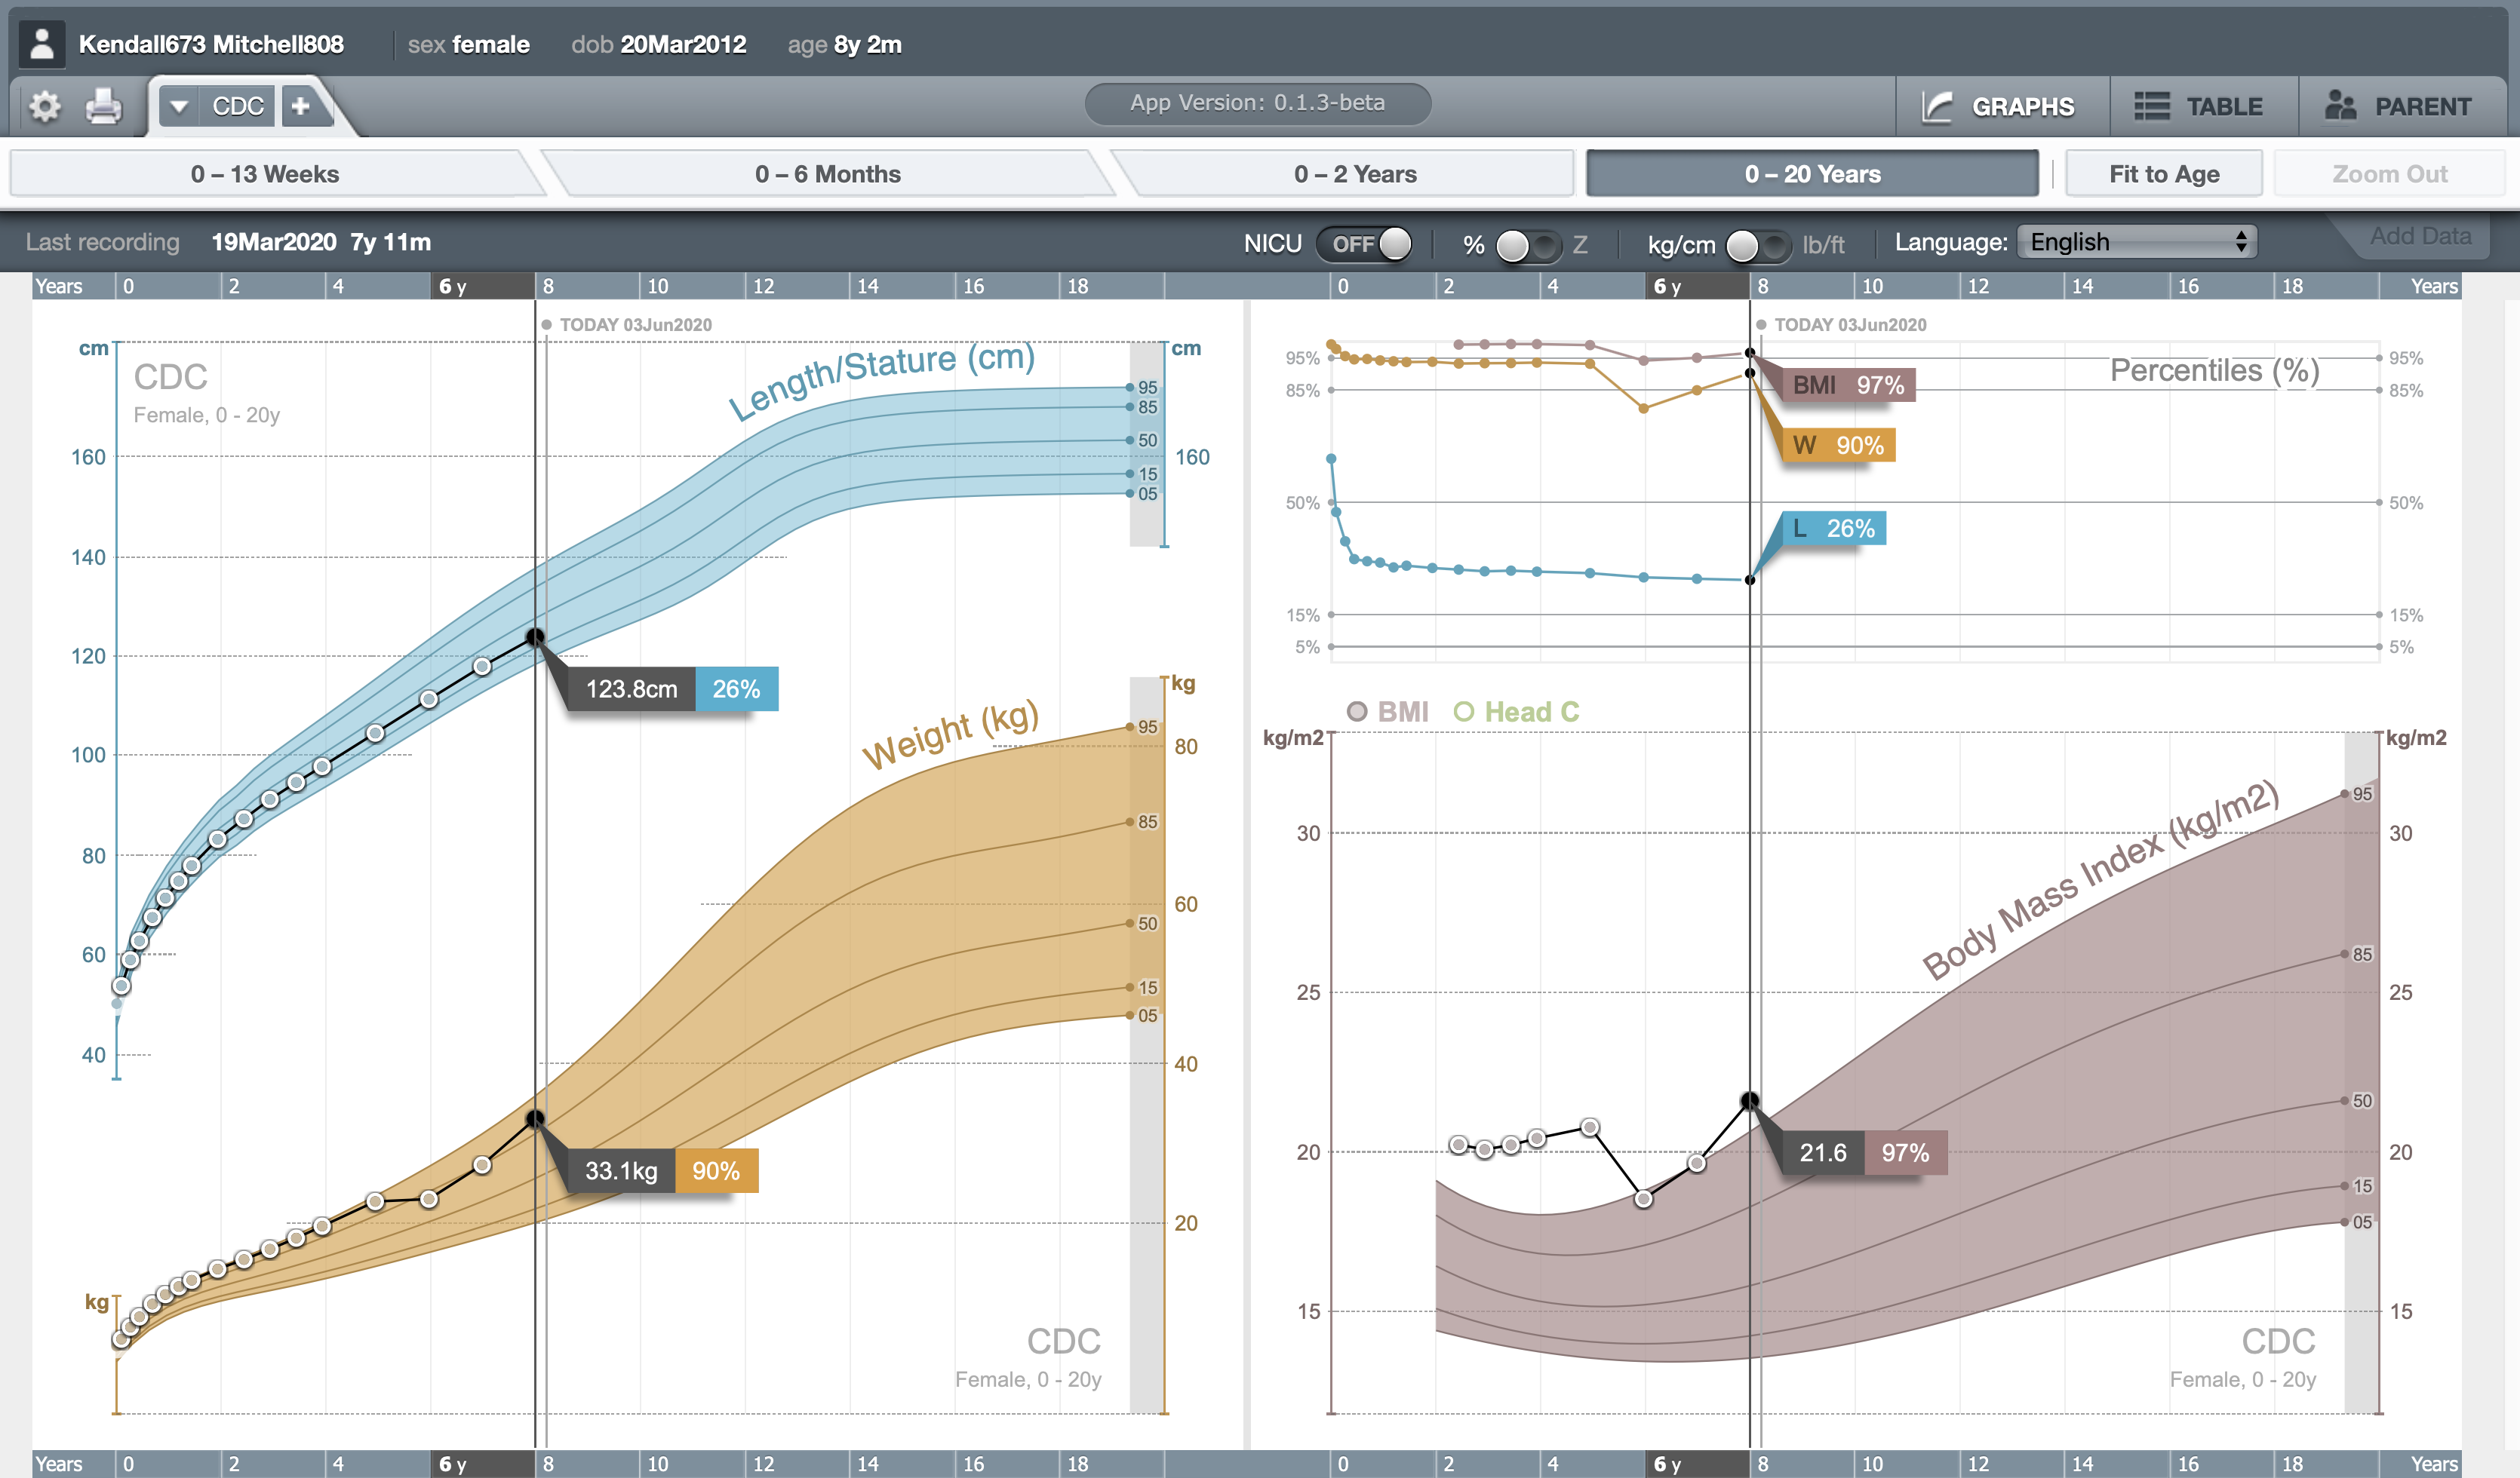Switch units from kg/cm to lb/ft
Image resolution: width=2520 pixels, height=1478 pixels.
pos(1757,245)
